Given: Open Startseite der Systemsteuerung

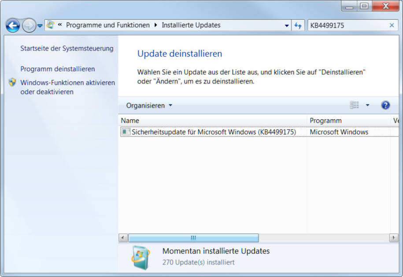Looking at the screenshot, I should 67,48.
